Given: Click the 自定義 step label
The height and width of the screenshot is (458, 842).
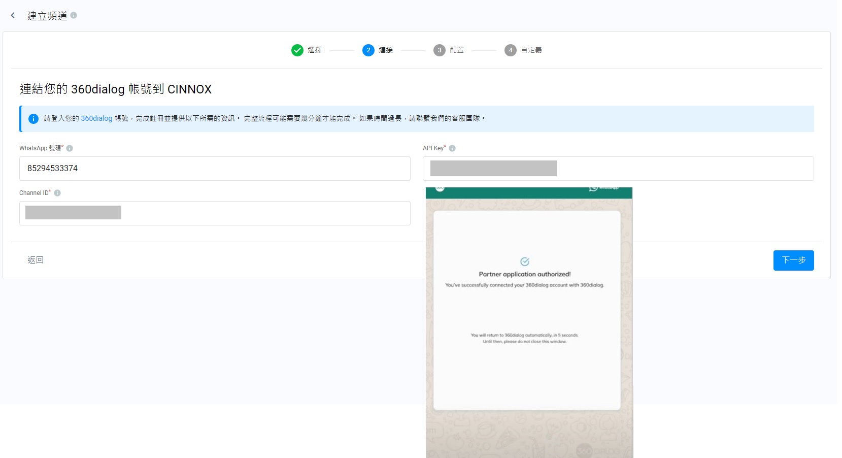Looking at the screenshot, I should [x=531, y=50].
